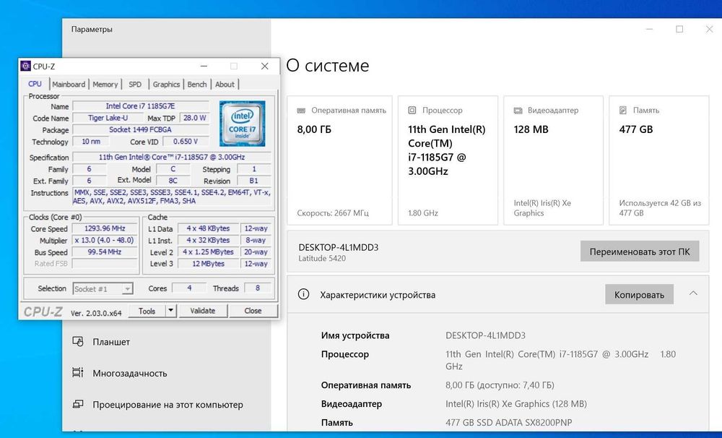Click the L1 Data value 4 x 48 KBytes
This screenshot has width=722, height=438.
coord(208,228)
